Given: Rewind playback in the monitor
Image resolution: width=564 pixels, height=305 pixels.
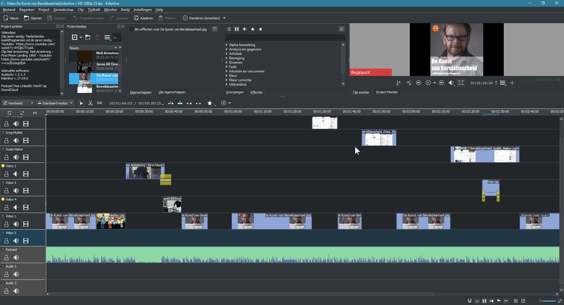Looking at the screenshot, I should (x=418, y=83).
